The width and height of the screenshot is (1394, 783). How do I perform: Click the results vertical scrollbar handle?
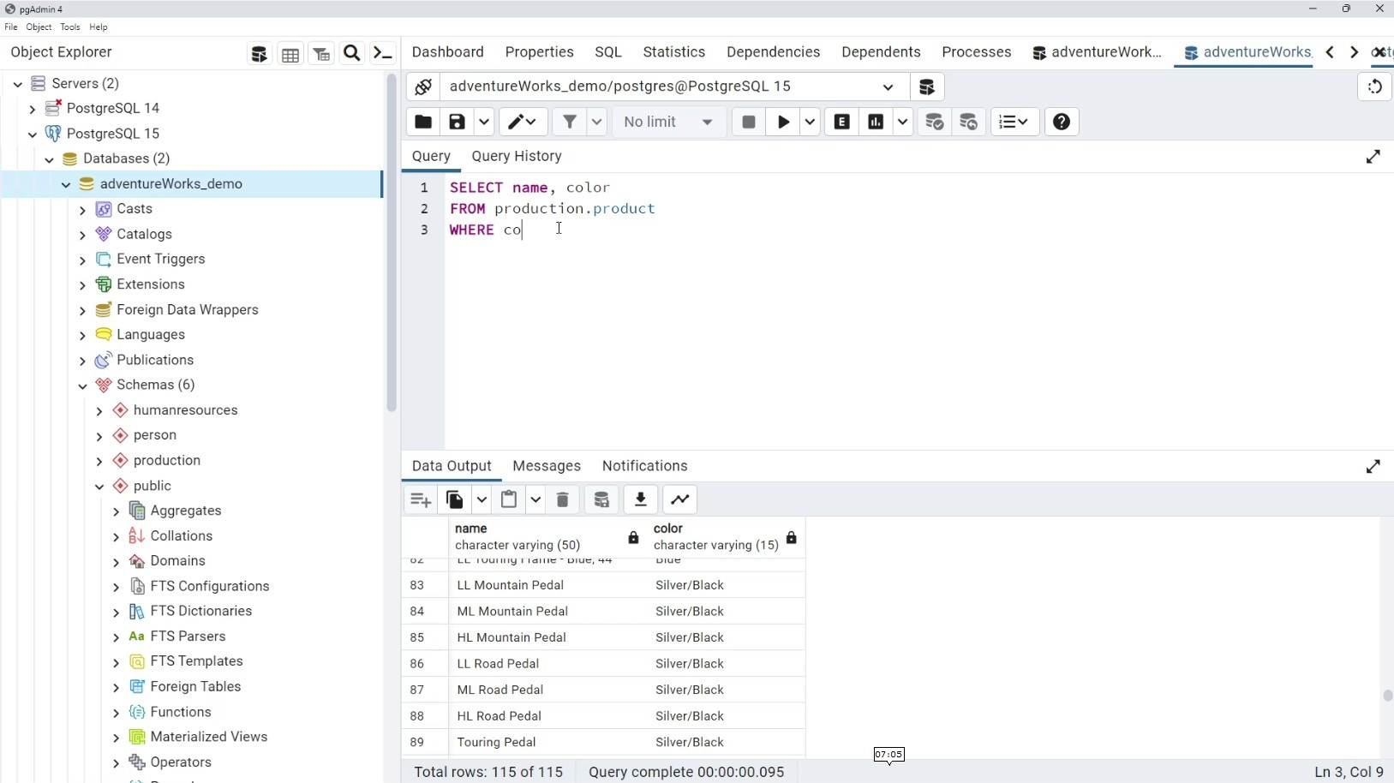1387,696
